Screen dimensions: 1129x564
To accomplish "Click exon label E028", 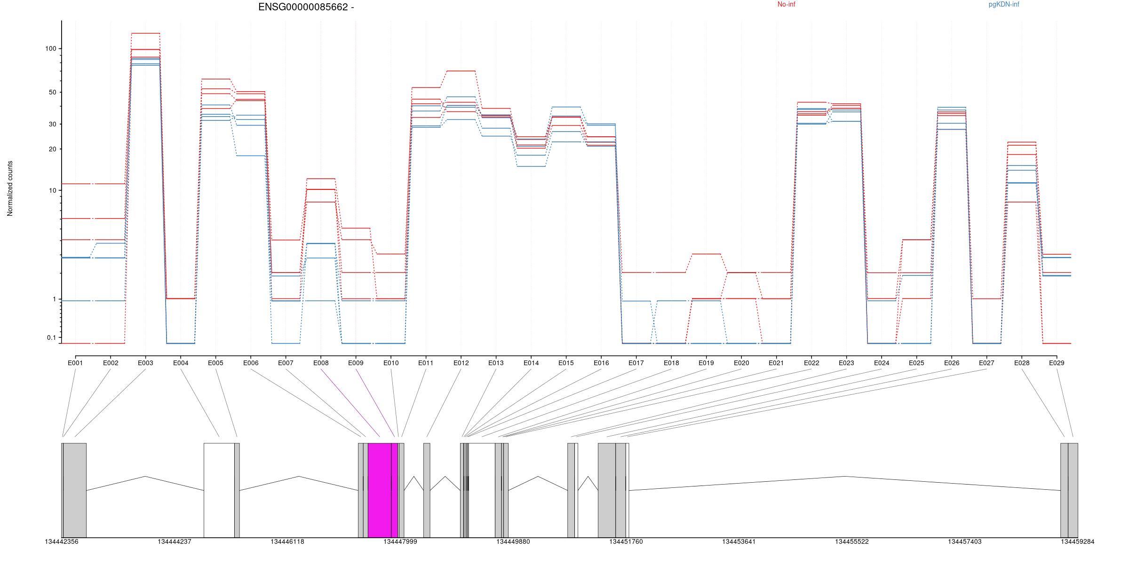I will point(1022,363).
